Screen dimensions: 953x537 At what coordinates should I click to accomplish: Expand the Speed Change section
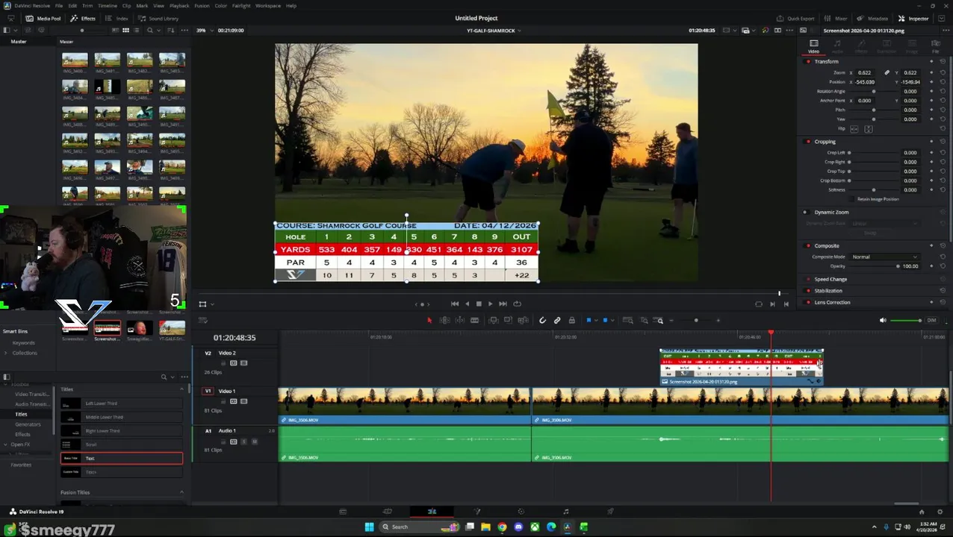click(831, 279)
